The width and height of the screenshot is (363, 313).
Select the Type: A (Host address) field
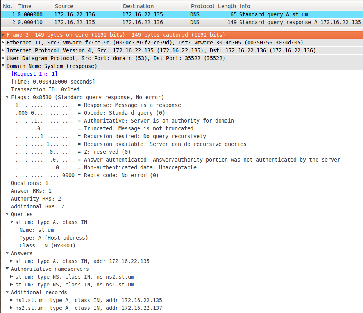click(54, 238)
